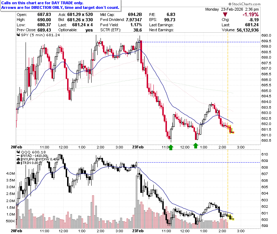The height and width of the screenshot is (234, 277).
Task: Click the 20Feb label under SPY chart
Action: [x=16, y=147]
